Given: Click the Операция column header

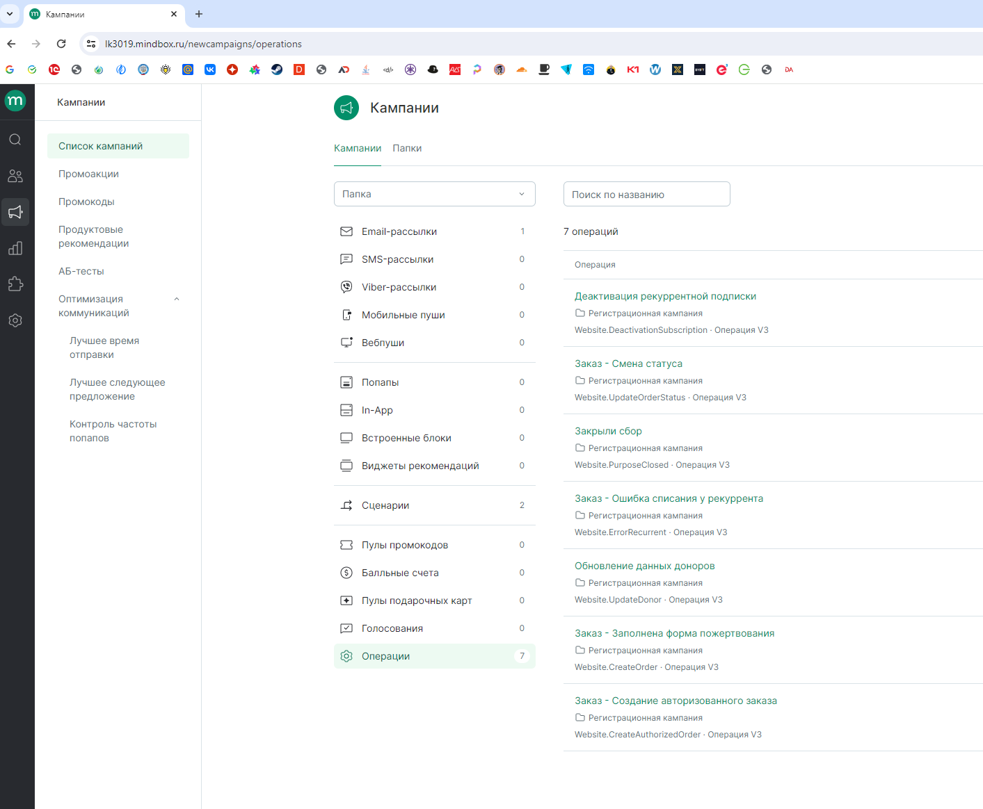Looking at the screenshot, I should [x=595, y=265].
